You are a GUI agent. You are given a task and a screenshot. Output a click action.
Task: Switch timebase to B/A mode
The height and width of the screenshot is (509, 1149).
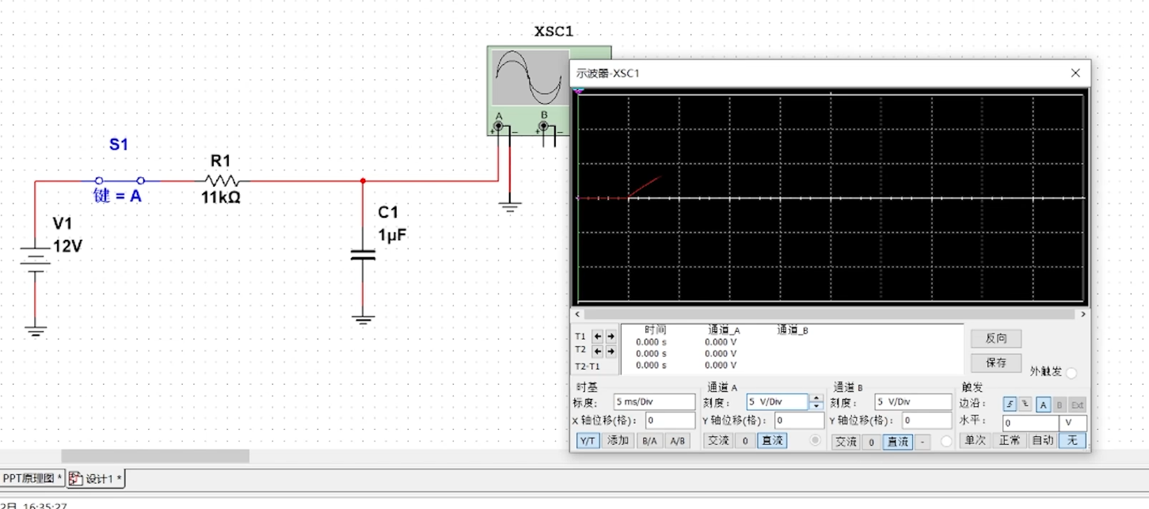pyautogui.click(x=649, y=441)
